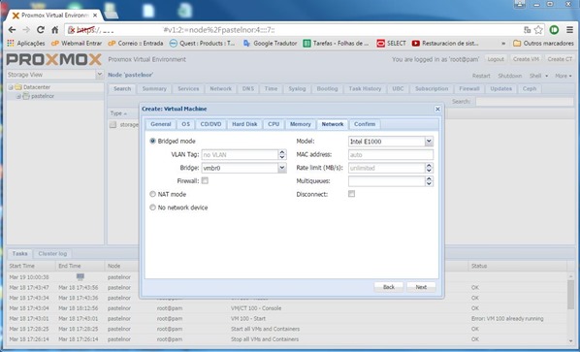The width and height of the screenshot is (580, 352).
Task: Open the Firewall node tab
Action: click(x=469, y=89)
